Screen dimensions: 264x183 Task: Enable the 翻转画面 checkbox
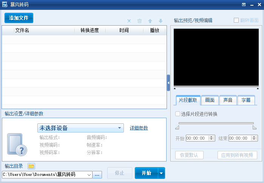(236, 20)
